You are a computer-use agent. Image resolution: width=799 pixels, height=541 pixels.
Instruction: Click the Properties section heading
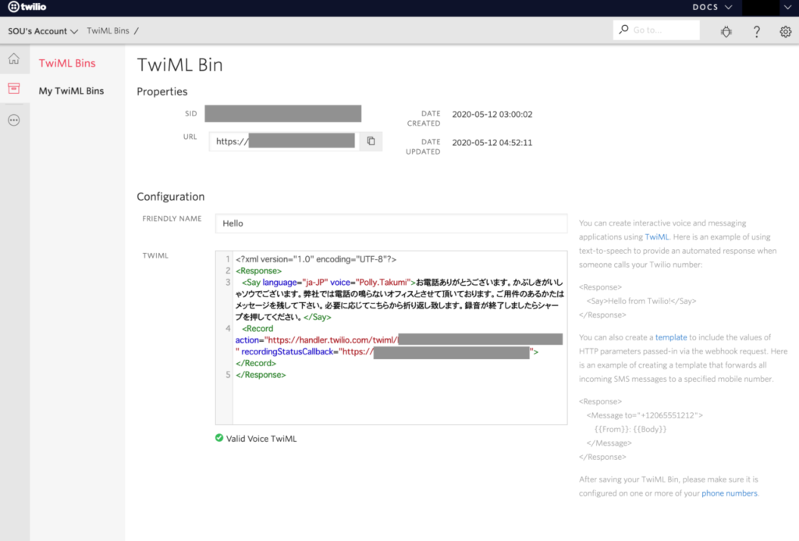point(162,92)
